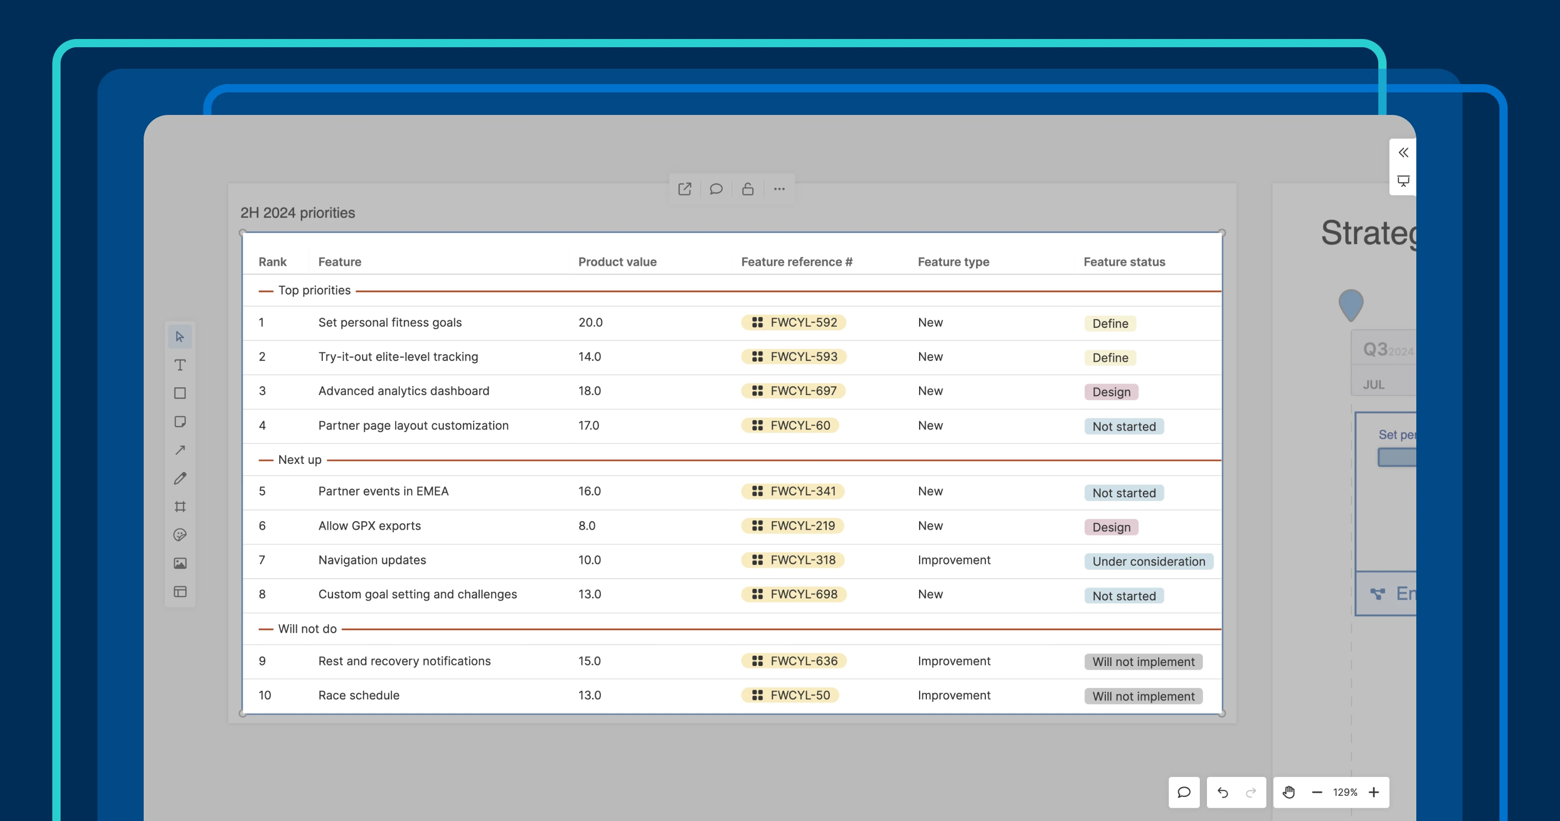Image resolution: width=1560 pixels, height=821 pixels.
Task: Select the pointer cursor tool
Action: coord(180,337)
